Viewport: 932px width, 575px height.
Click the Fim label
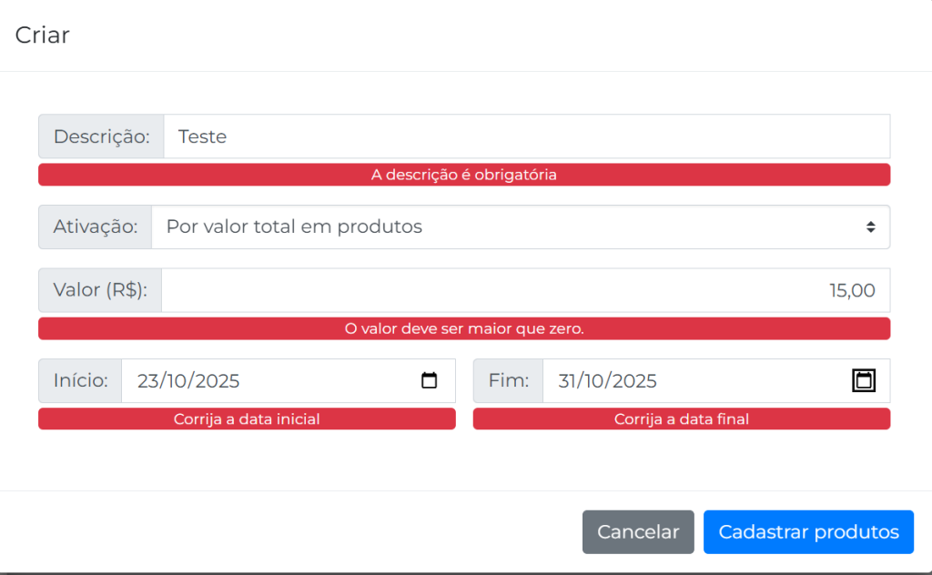click(508, 381)
